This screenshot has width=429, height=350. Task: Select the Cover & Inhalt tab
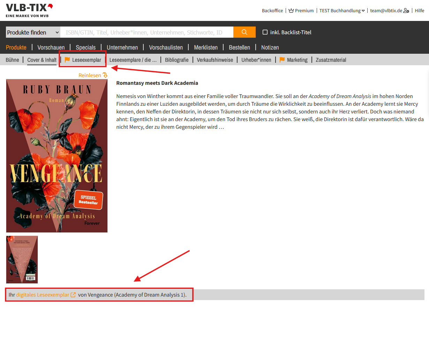[x=42, y=60]
